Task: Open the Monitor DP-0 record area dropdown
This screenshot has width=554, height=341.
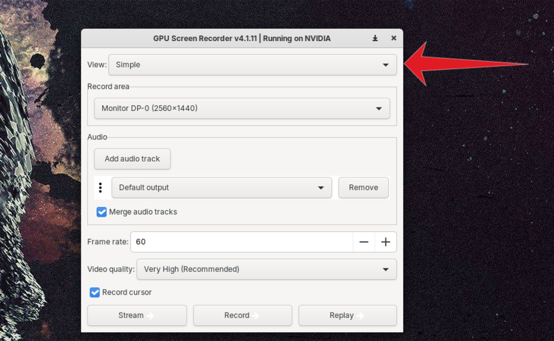Action: click(242, 109)
